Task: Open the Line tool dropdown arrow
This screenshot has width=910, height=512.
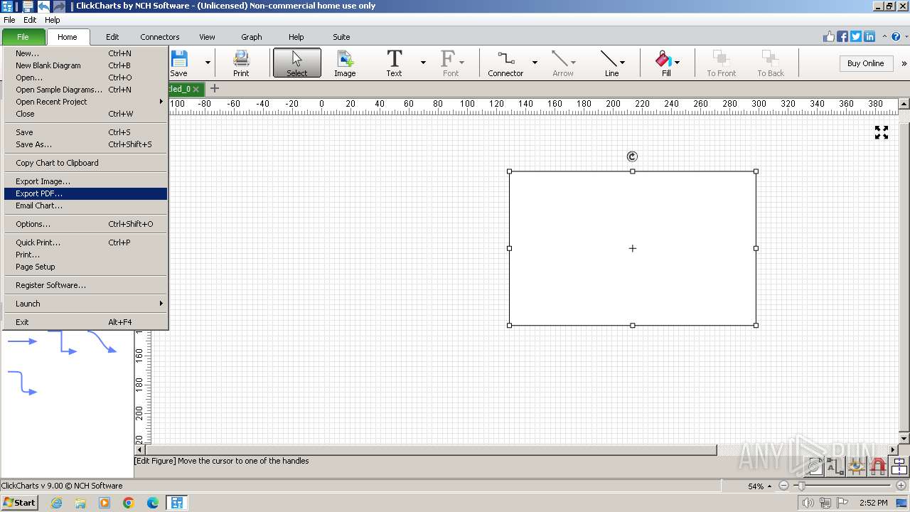Action: 623,63
